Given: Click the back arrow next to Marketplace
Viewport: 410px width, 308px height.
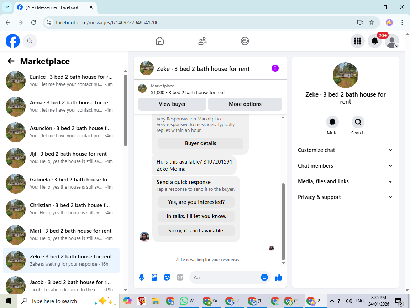Looking at the screenshot, I should (11, 61).
